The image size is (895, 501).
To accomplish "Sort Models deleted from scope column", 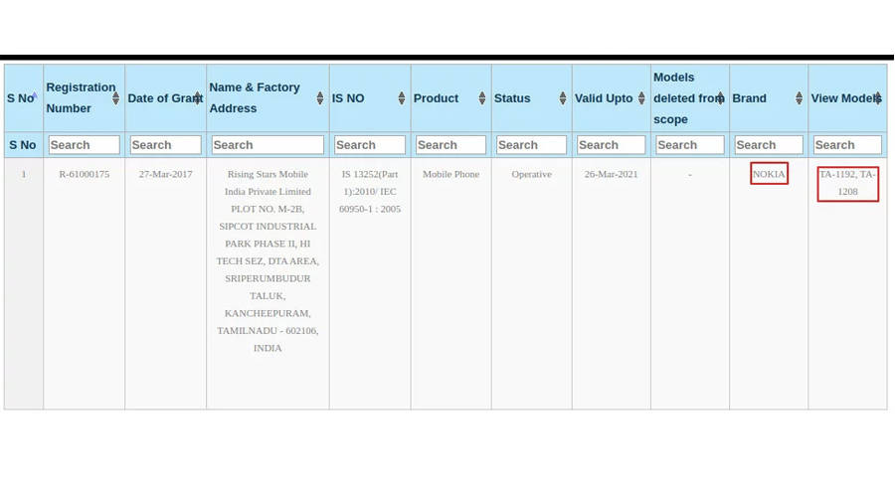I will (720, 98).
